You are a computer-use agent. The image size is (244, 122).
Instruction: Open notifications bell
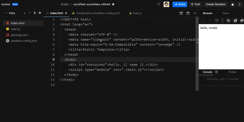click(x=232, y=5)
